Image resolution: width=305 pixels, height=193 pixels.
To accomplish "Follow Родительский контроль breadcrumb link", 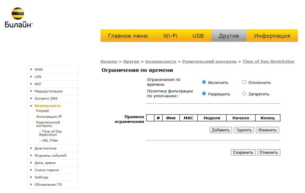I will pyautogui.click(x=209, y=61).
